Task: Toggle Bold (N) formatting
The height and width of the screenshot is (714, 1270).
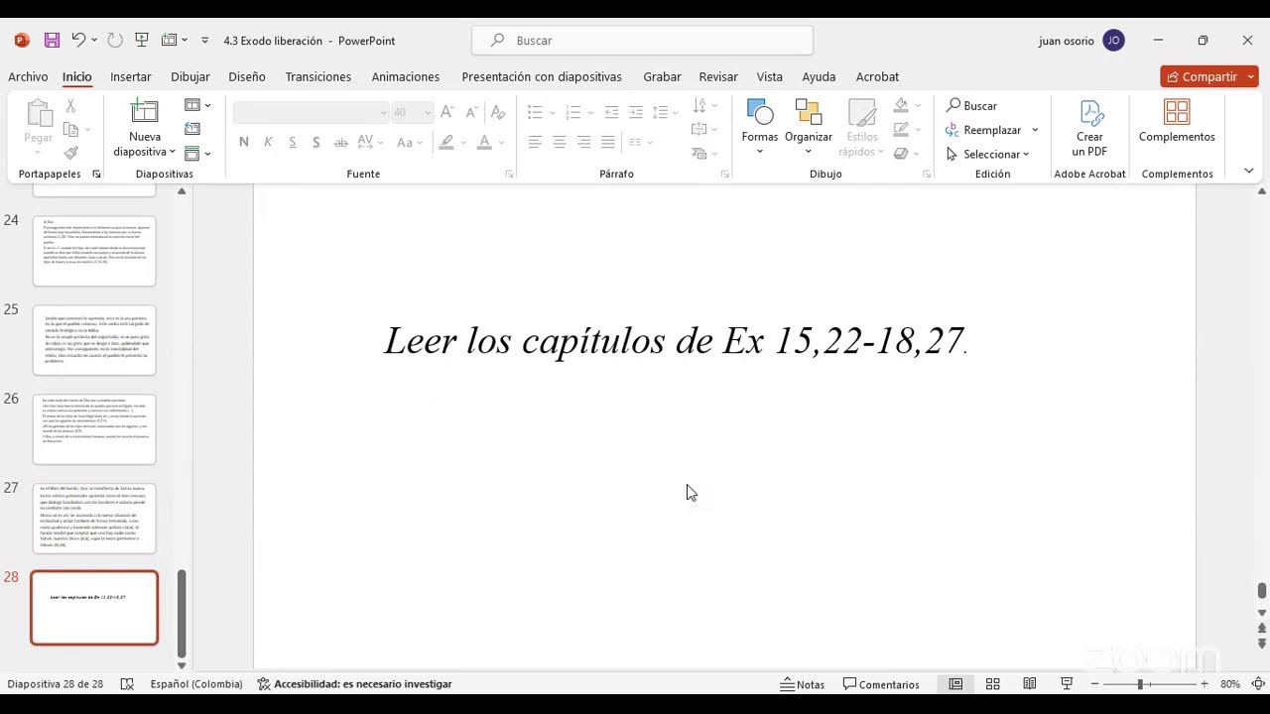Action: click(x=244, y=142)
